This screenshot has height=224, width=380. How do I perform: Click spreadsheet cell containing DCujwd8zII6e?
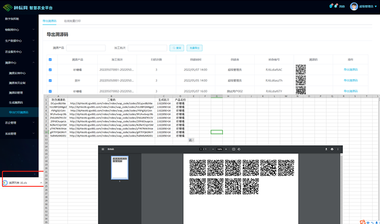(x=58, y=104)
